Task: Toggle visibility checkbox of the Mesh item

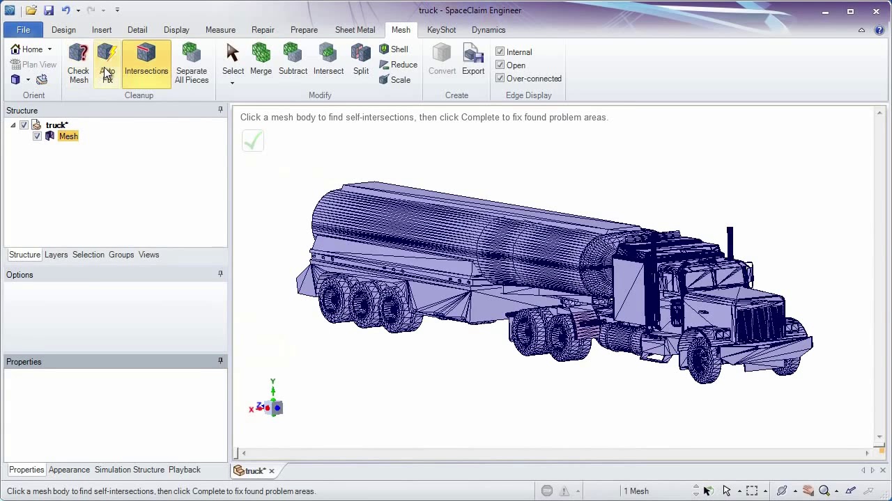Action: 37,136
